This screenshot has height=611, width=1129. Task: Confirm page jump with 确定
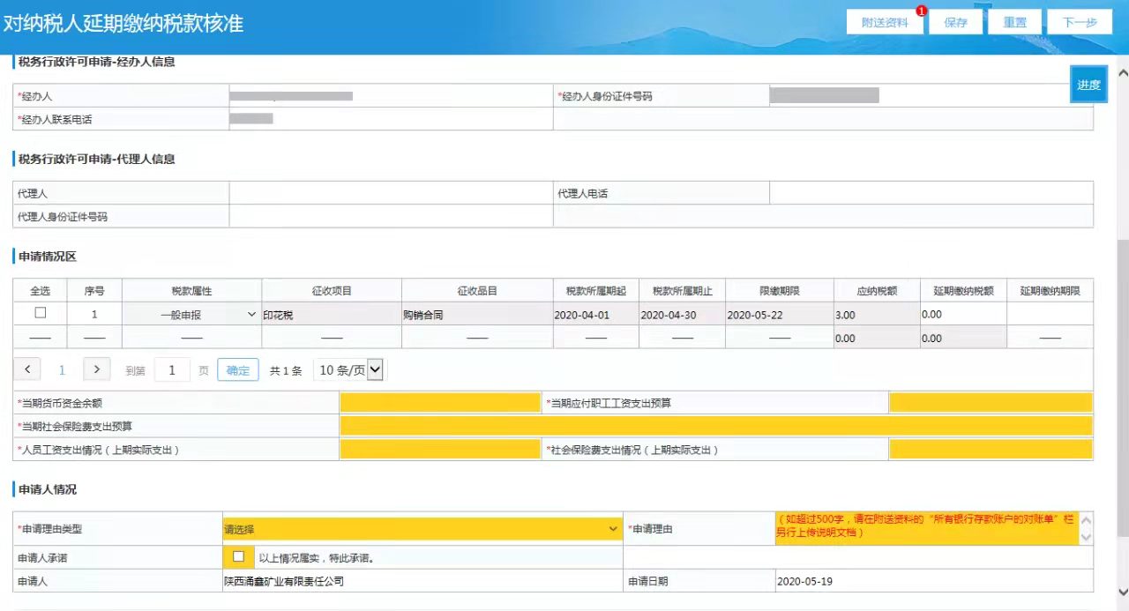pos(236,369)
